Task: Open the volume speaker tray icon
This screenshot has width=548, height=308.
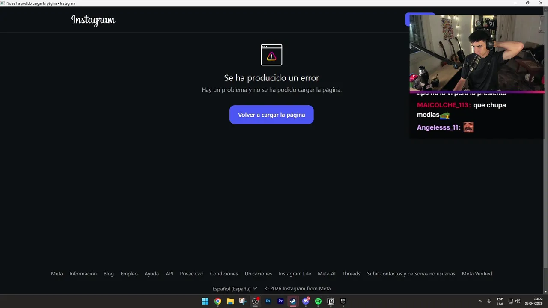Action: tap(518, 301)
